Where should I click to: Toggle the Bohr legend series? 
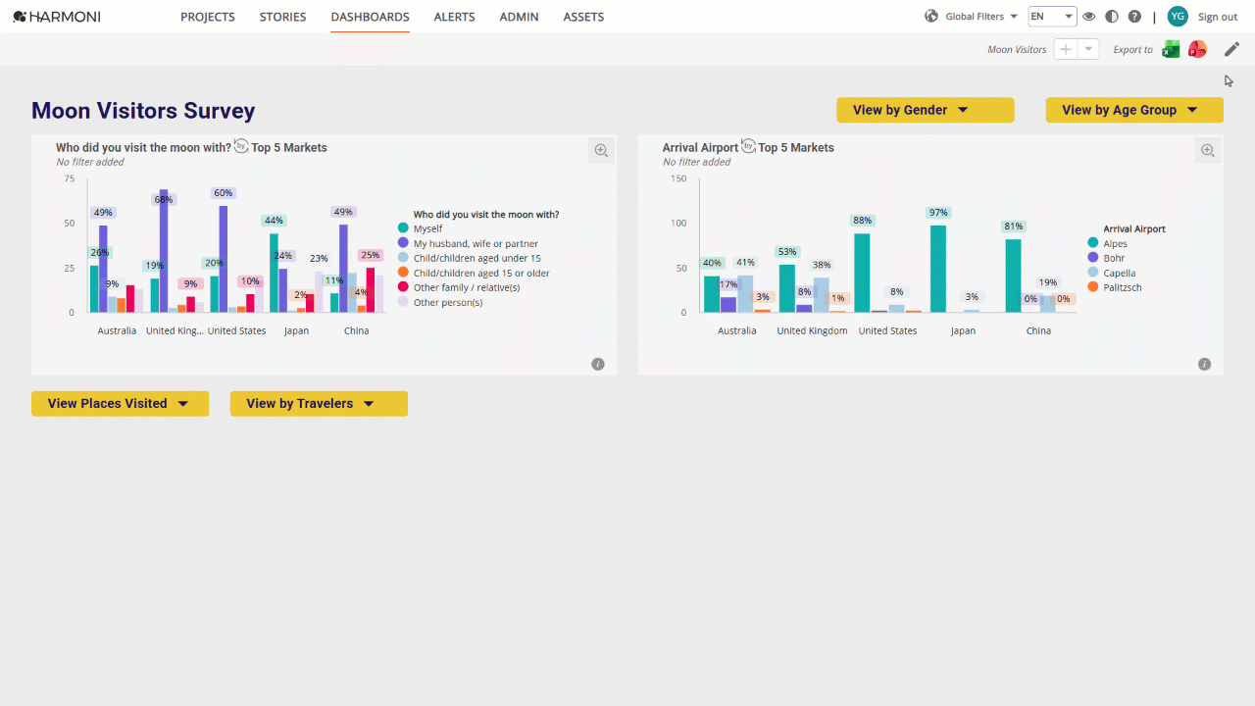click(1106, 258)
